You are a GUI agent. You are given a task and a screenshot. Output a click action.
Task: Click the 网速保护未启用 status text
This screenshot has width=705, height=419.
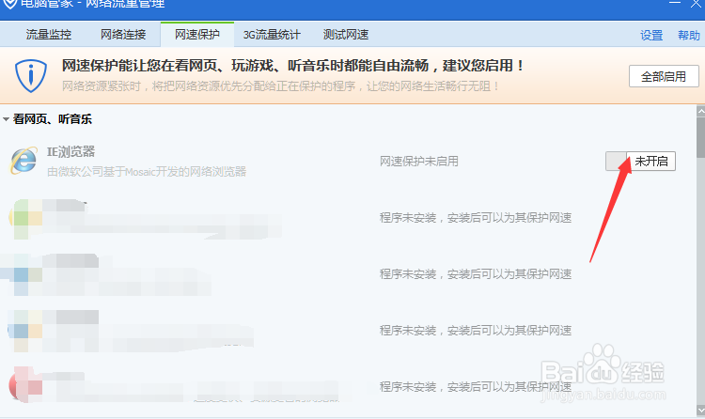click(419, 162)
